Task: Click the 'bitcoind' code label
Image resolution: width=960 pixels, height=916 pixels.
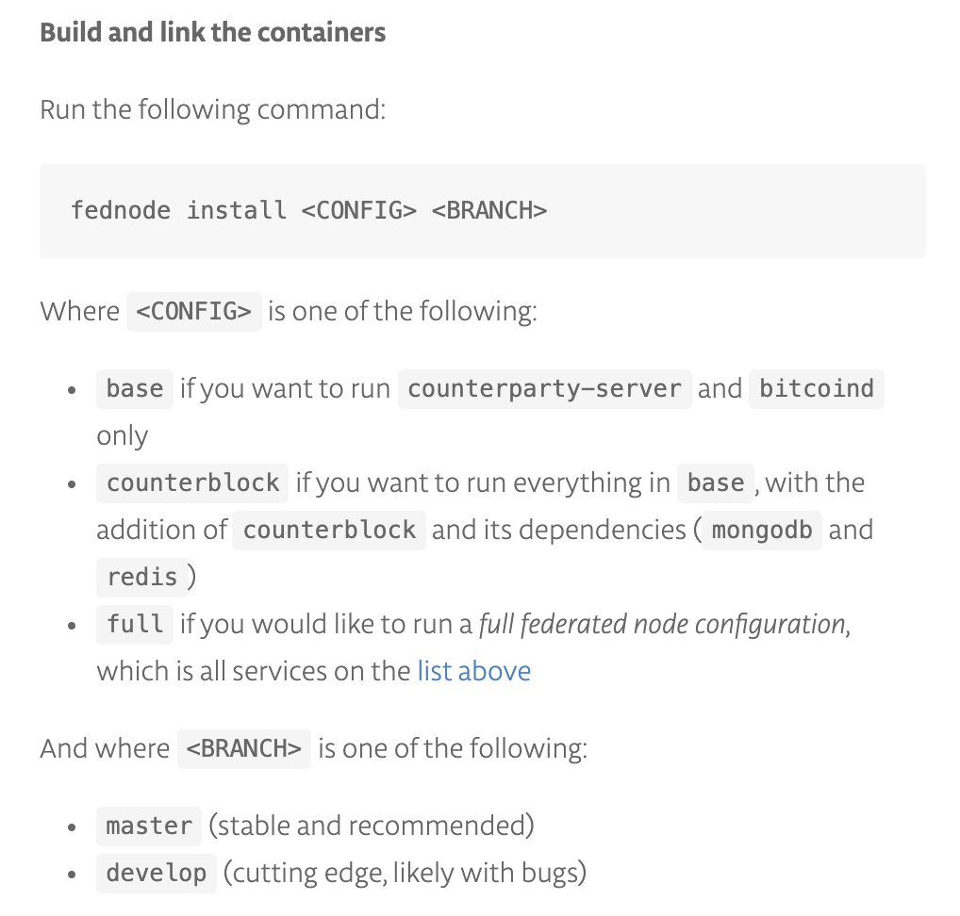Action: (816, 388)
